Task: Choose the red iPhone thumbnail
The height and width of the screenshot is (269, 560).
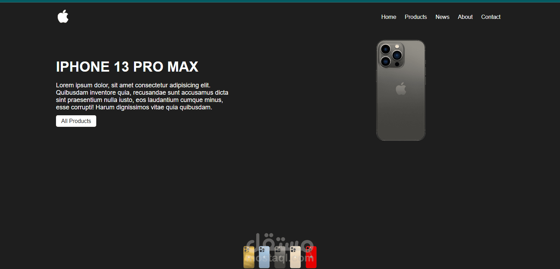Action: point(311,257)
